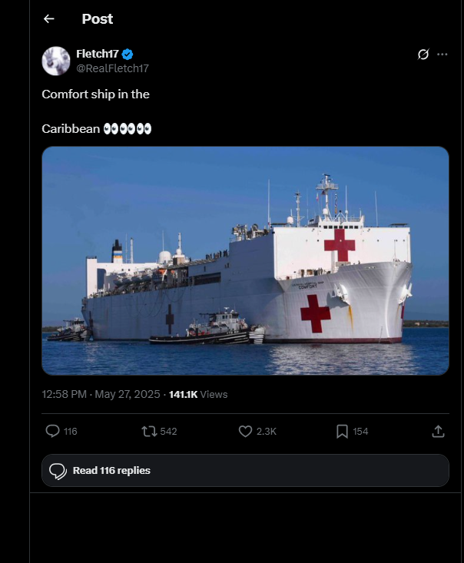Click the share post icon
The height and width of the screenshot is (563, 464).
[x=438, y=432]
